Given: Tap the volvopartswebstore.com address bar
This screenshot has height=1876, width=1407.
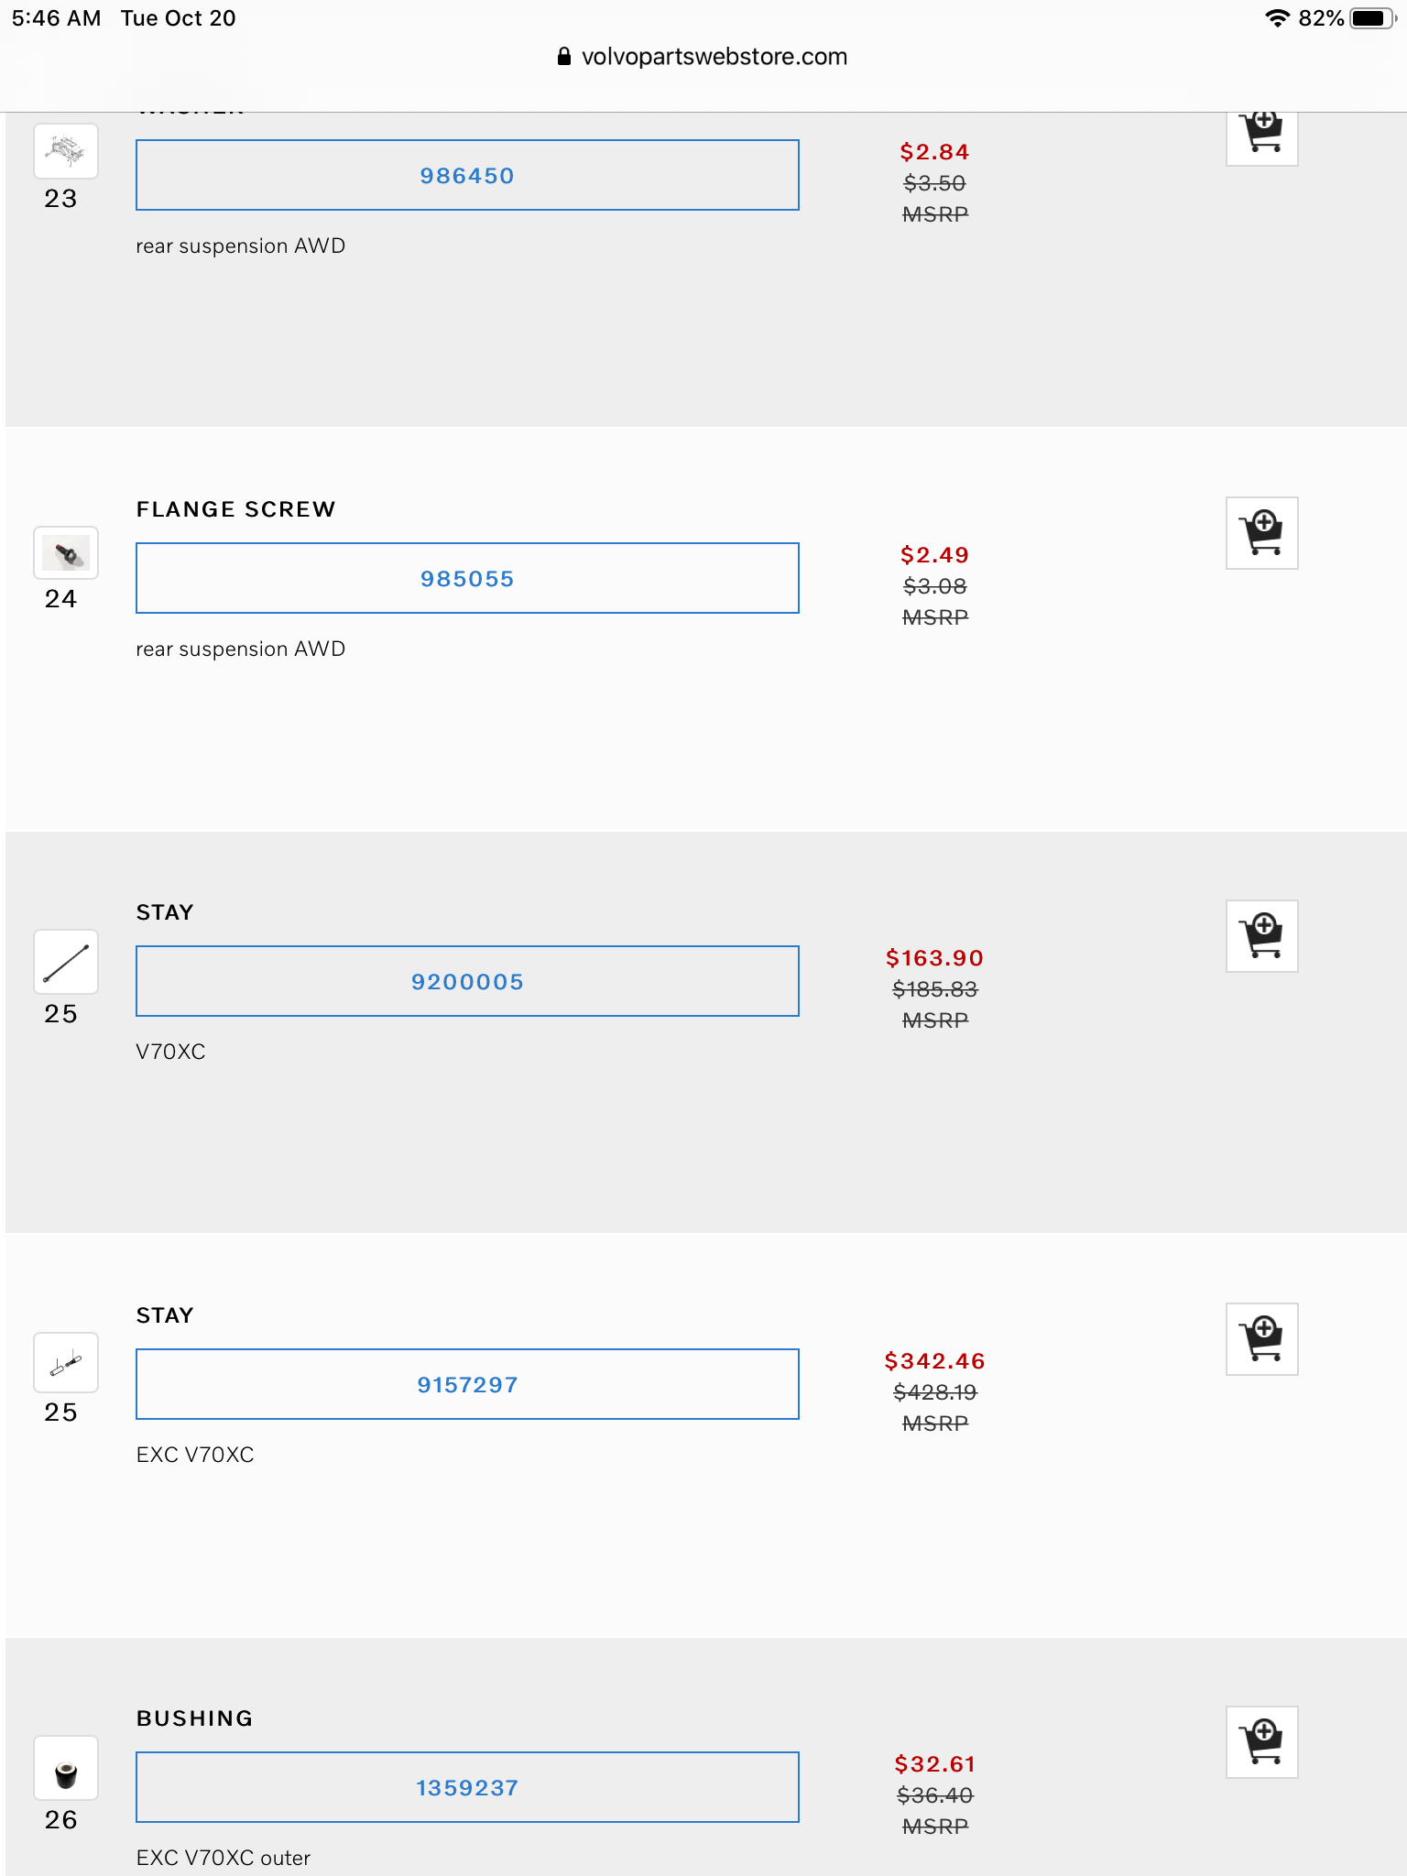Looking at the screenshot, I should point(714,57).
